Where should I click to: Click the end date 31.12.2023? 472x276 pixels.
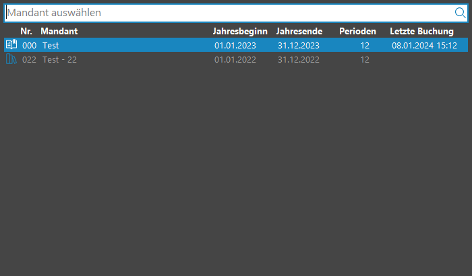point(298,45)
